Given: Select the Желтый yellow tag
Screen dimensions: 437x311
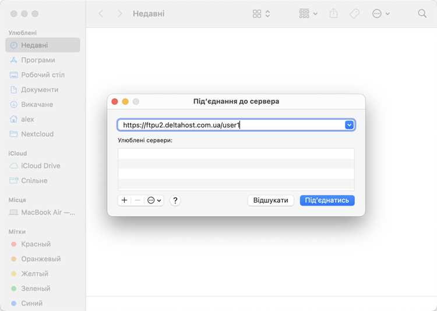Looking at the screenshot, I should tap(43, 273).
